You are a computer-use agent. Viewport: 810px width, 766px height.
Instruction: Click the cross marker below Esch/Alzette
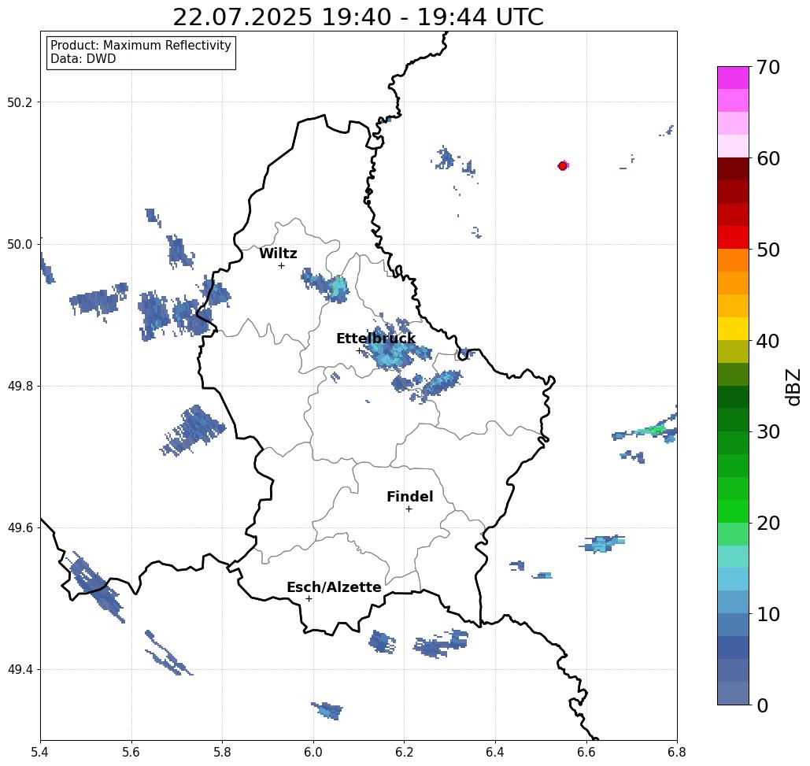point(309,598)
